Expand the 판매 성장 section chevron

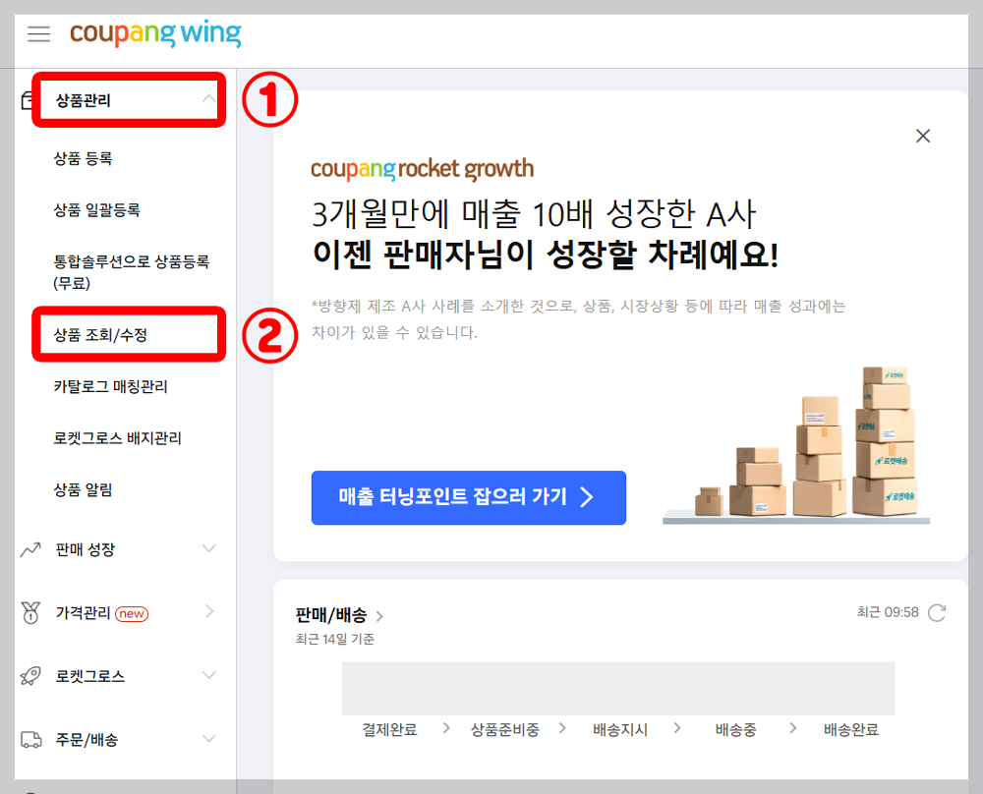tap(208, 549)
